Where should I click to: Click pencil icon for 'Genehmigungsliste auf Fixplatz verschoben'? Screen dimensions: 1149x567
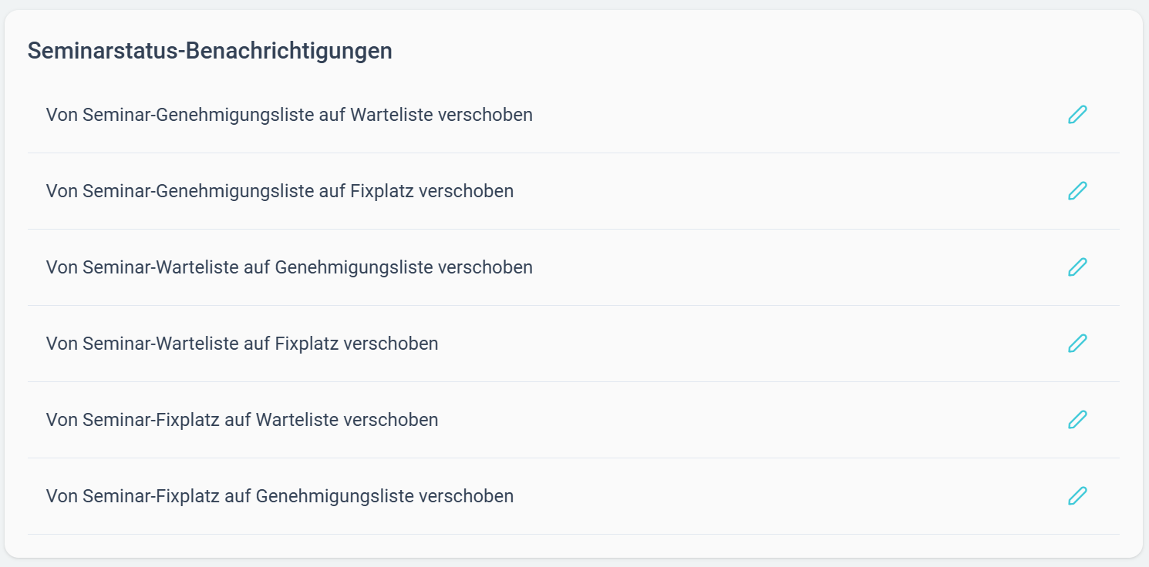(x=1077, y=191)
